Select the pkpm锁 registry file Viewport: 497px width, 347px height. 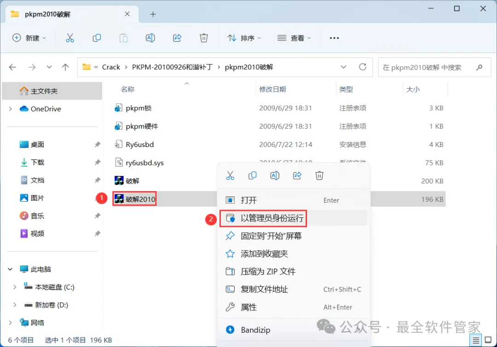pos(139,108)
